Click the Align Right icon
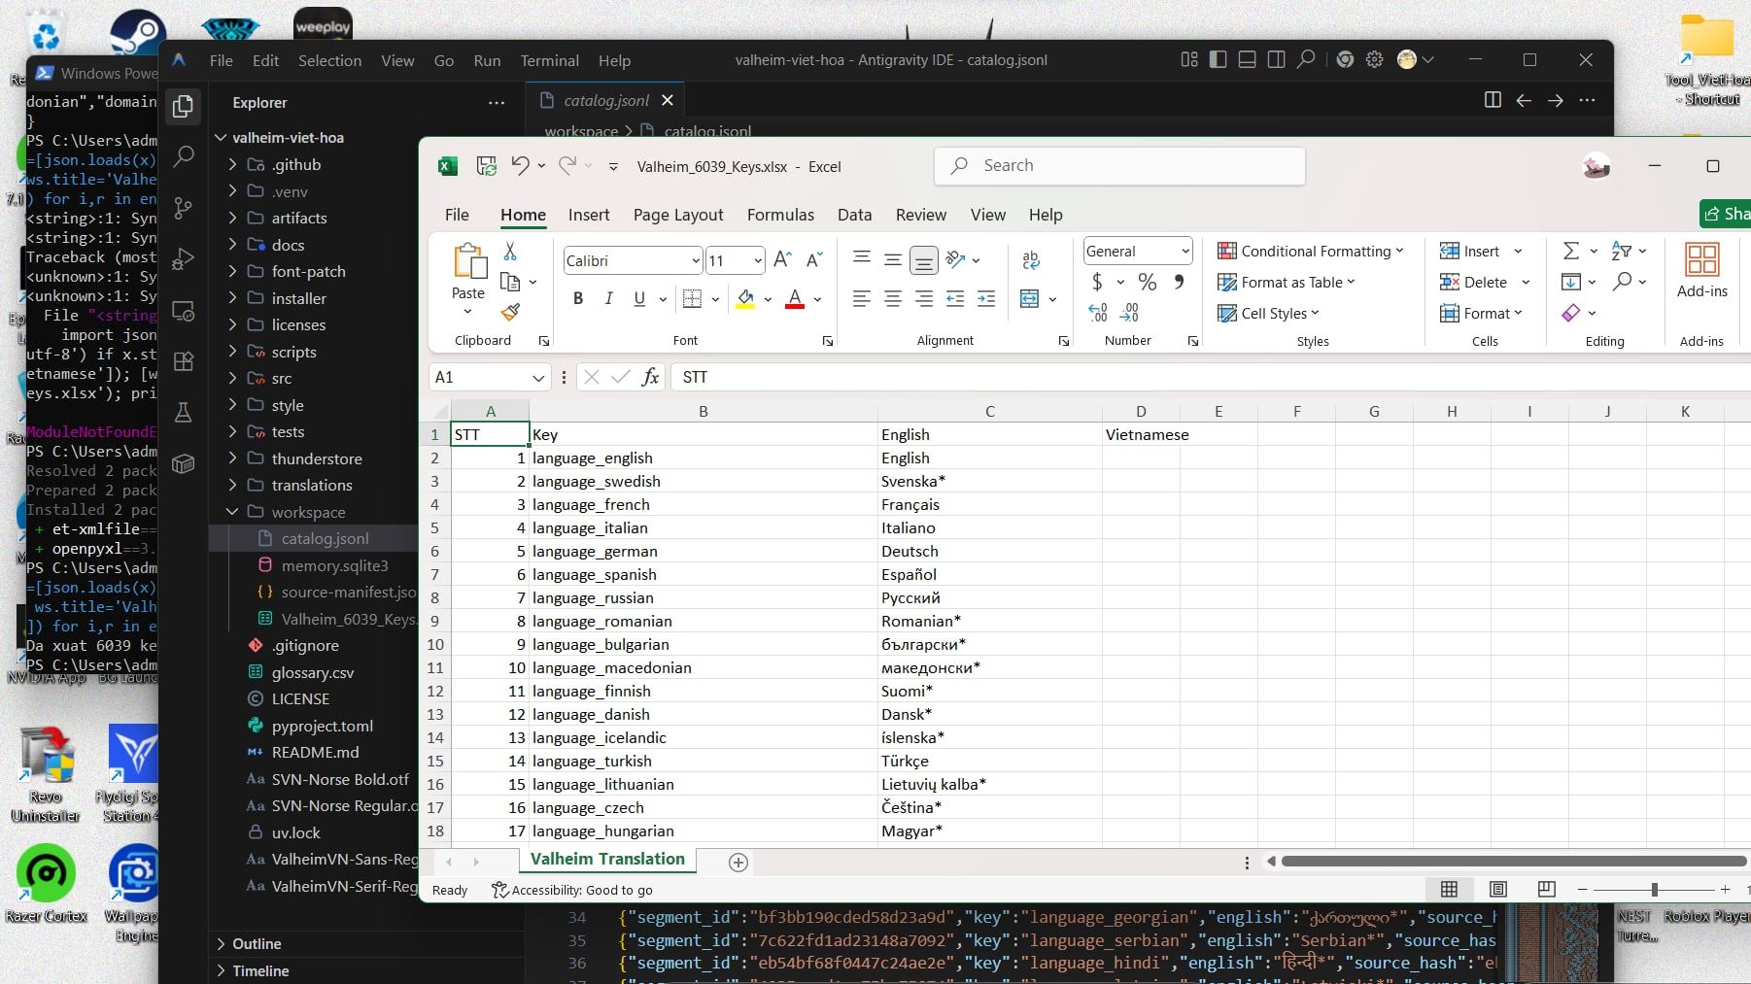 [x=923, y=299]
